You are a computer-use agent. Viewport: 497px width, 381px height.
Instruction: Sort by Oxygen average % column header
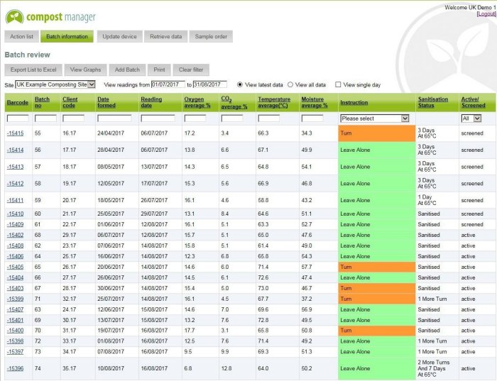(198, 102)
